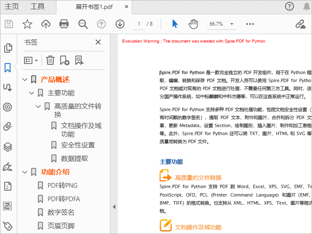The width and height of the screenshot is (312, 234).
Task: Open the help question mark
Action: pyautogui.click(x=289, y=6)
